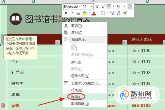Toggle Bold in the mini toolbar

pyautogui.click(x=66, y=13)
